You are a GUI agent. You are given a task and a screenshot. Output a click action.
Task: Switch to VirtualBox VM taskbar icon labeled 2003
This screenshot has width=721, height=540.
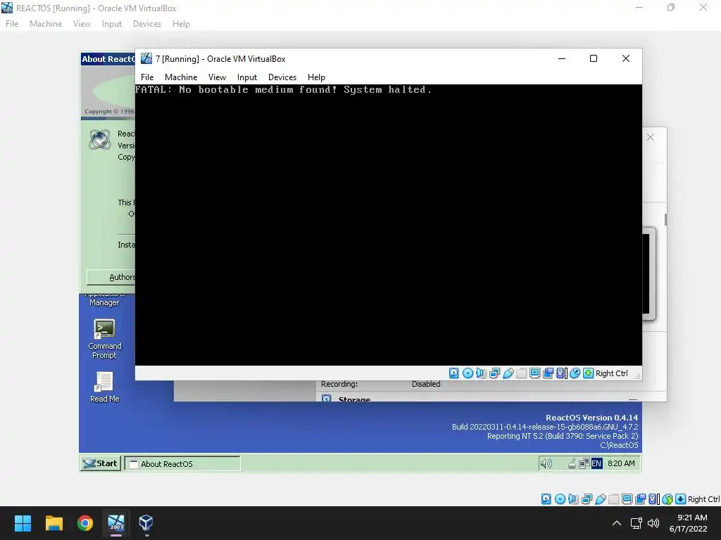116,523
